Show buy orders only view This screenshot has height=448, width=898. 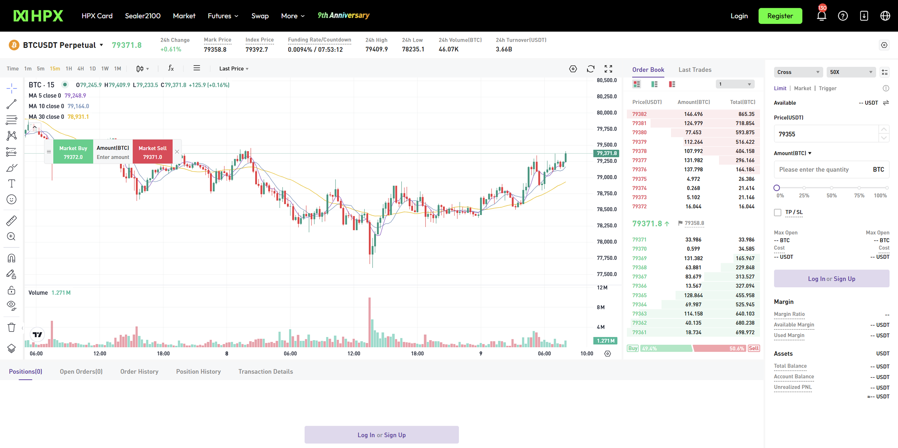click(x=654, y=84)
